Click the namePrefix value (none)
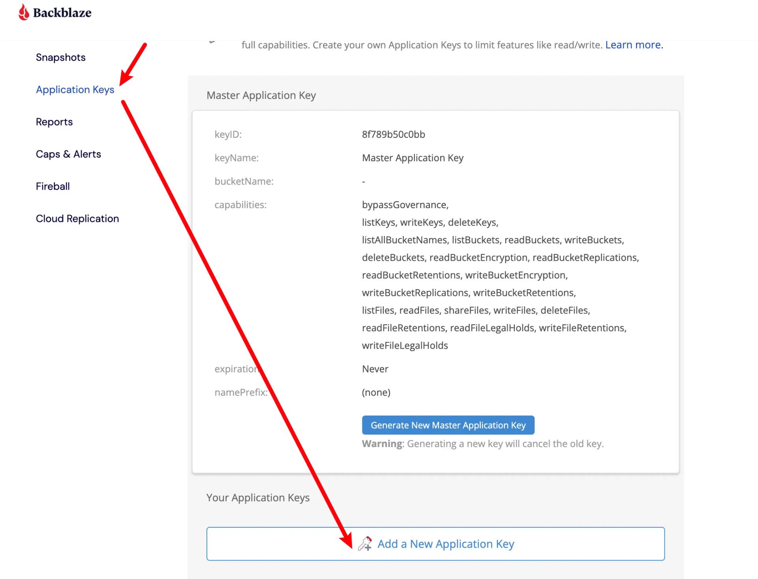This screenshot has width=758, height=579. (x=376, y=392)
